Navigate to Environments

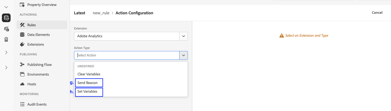[38, 74]
